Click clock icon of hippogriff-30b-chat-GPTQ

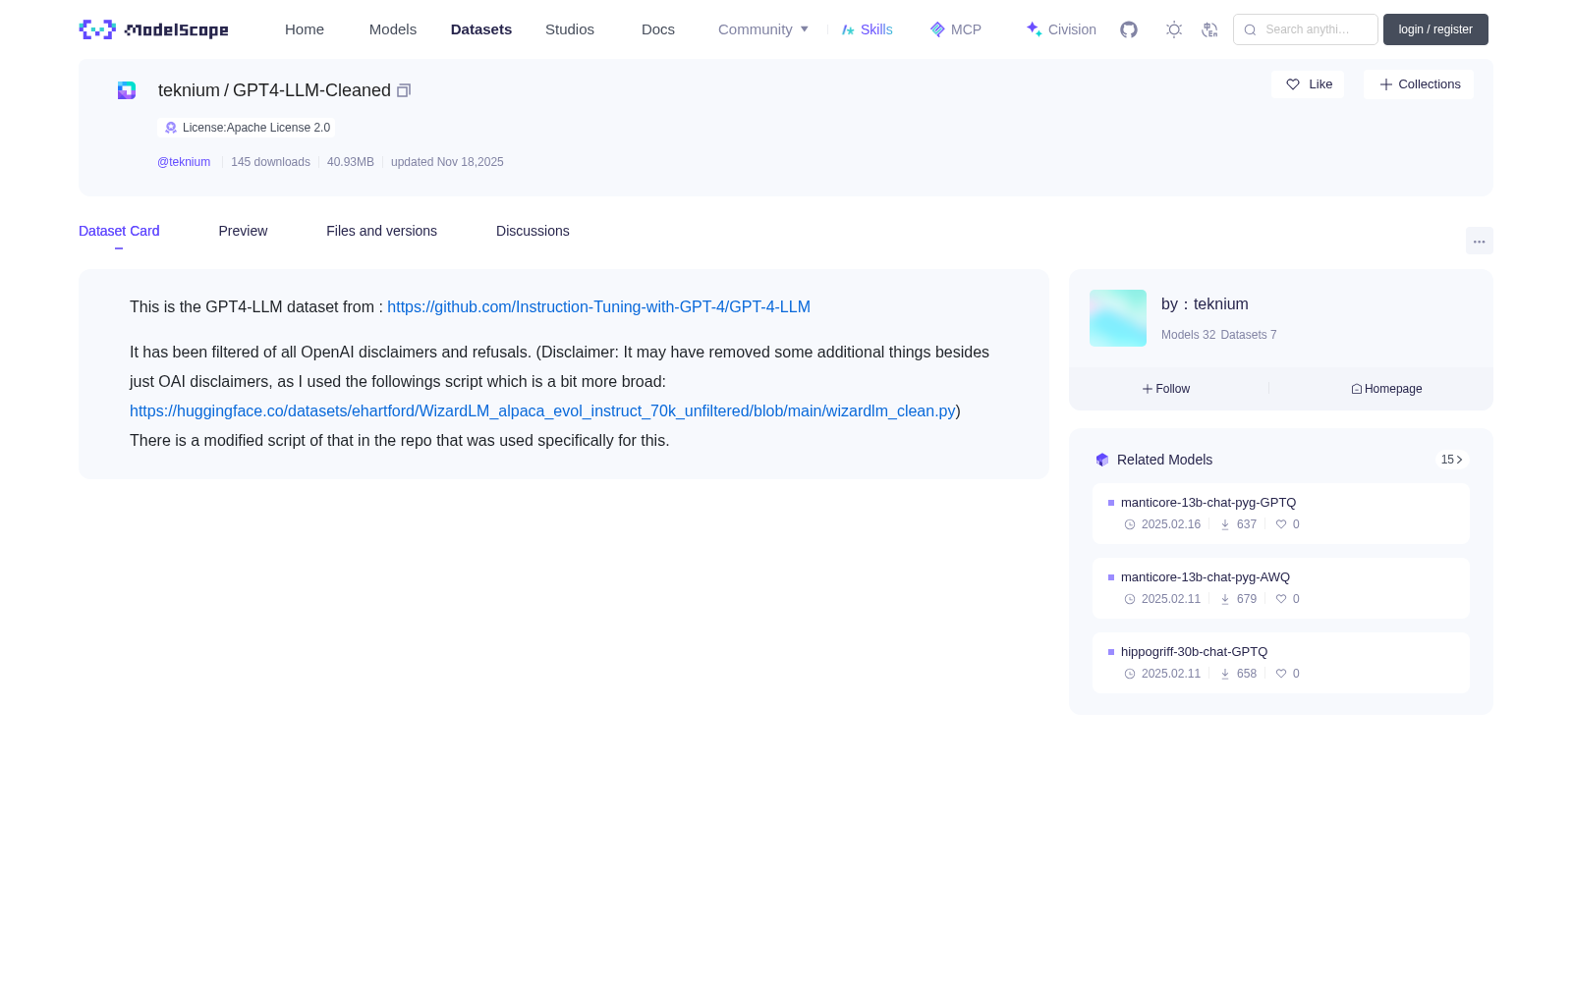(1130, 674)
